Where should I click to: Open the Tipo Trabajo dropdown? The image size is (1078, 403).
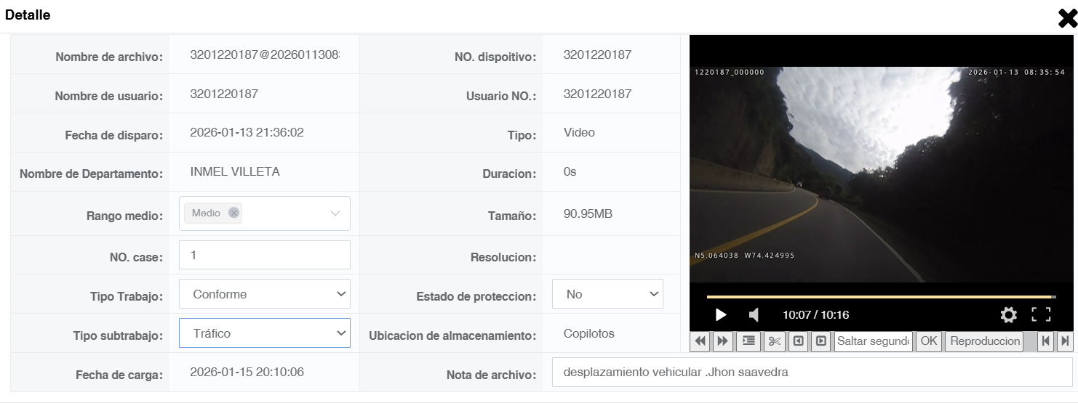[265, 294]
